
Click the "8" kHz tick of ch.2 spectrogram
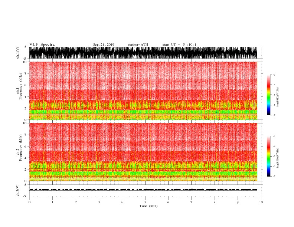click(x=26, y=135)
